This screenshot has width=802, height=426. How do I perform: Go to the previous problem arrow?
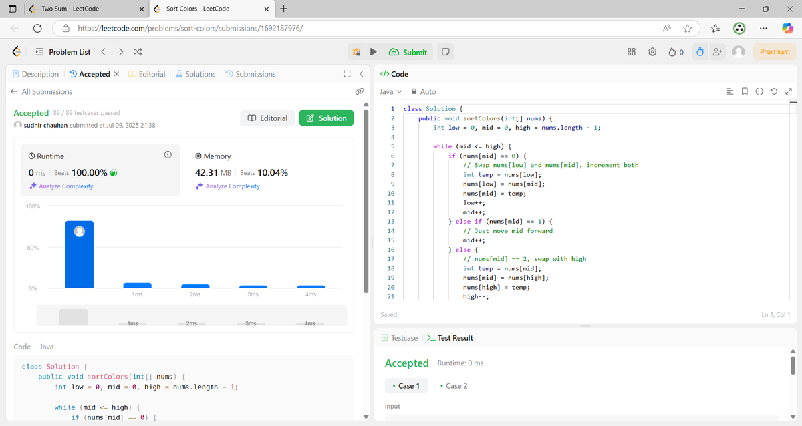(x=103, y=52)
